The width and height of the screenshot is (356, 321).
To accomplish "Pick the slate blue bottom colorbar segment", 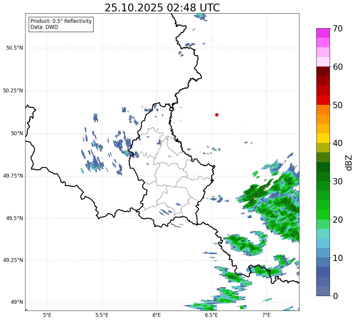I will click(x=323, y=291).
